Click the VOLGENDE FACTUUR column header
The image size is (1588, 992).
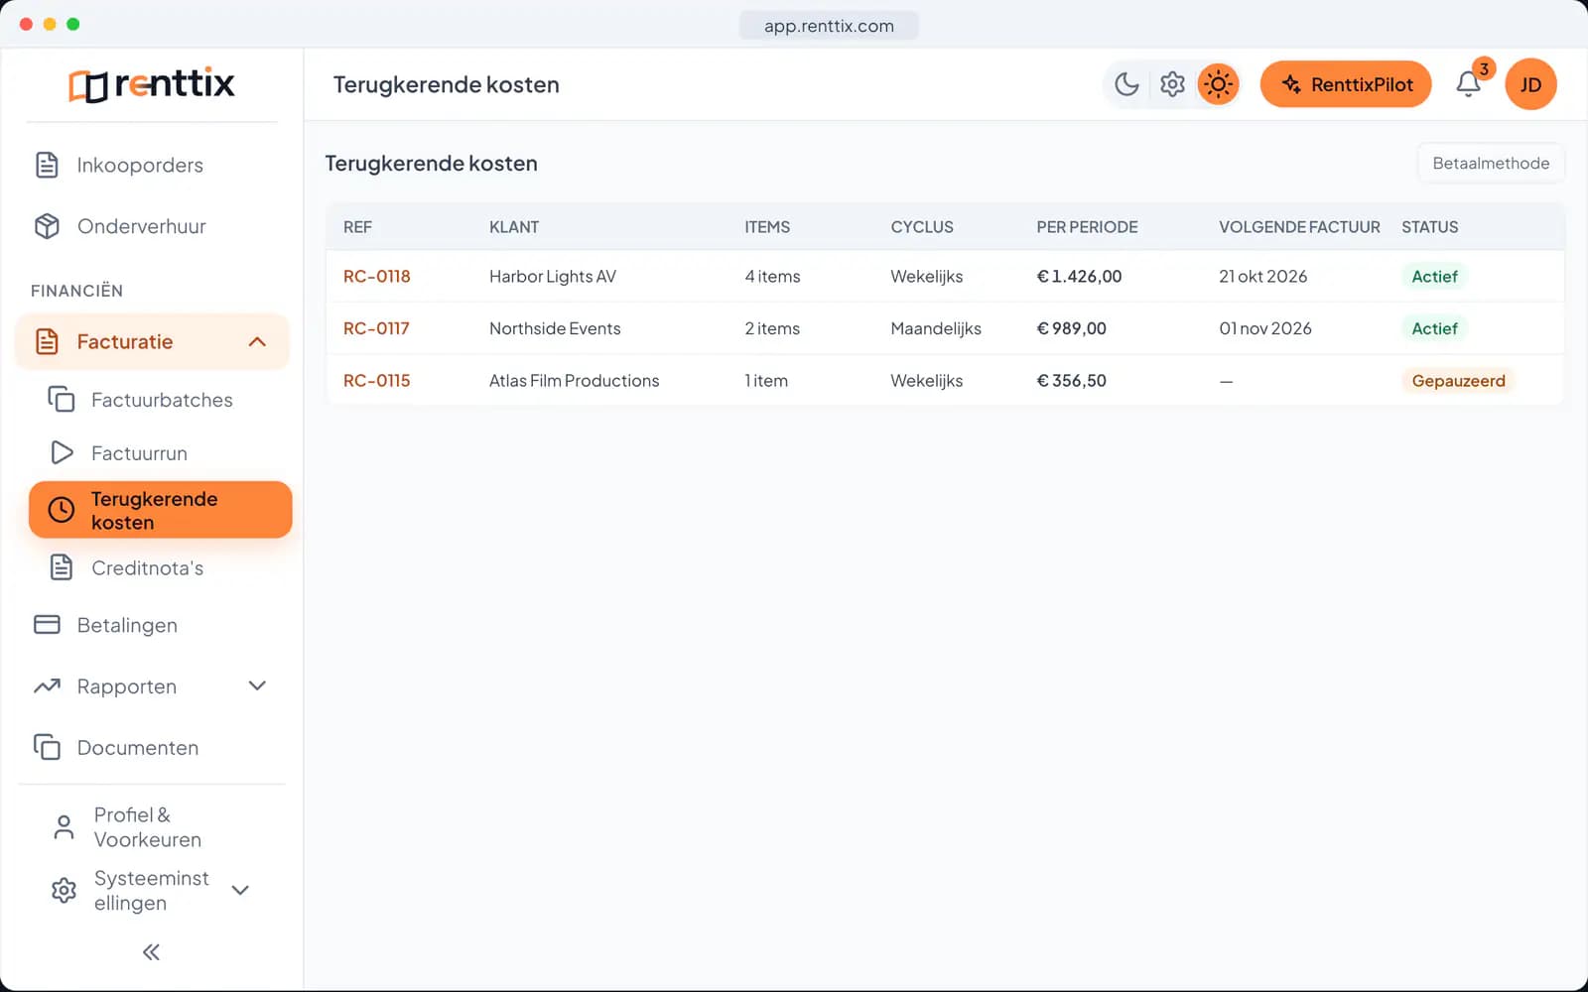[x=1299, y=227]
